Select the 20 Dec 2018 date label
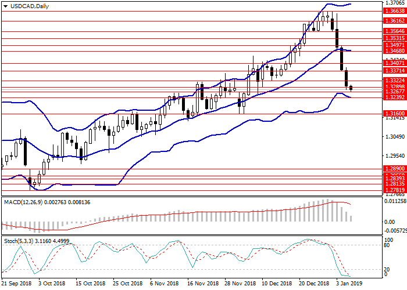Viewport: 407px width, 290px height. 315,283
